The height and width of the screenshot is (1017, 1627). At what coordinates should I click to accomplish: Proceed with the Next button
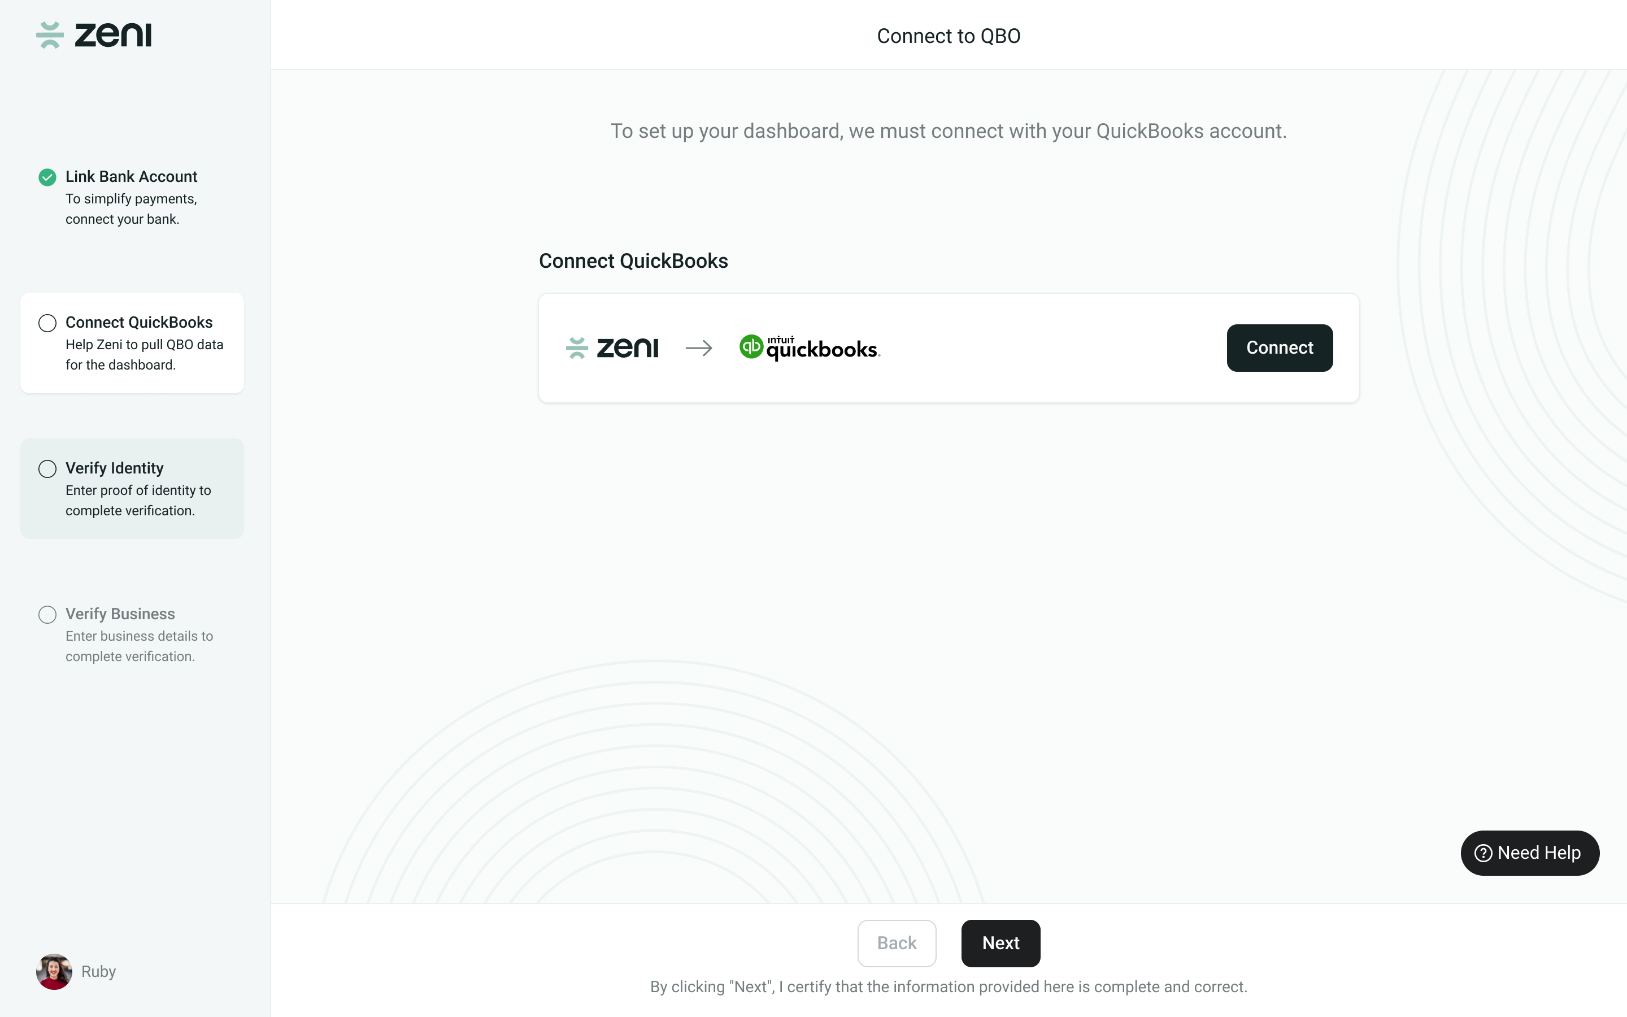[x=1000, y=943]
